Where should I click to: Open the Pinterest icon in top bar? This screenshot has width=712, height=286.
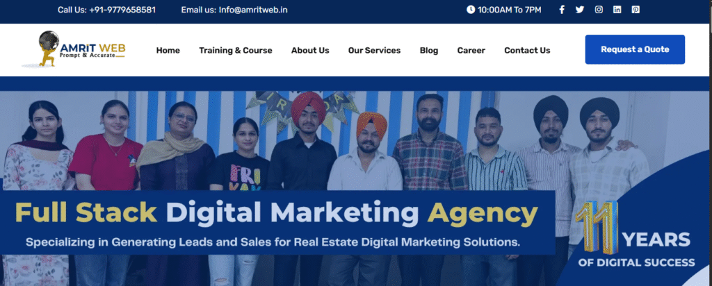point(636,10)
